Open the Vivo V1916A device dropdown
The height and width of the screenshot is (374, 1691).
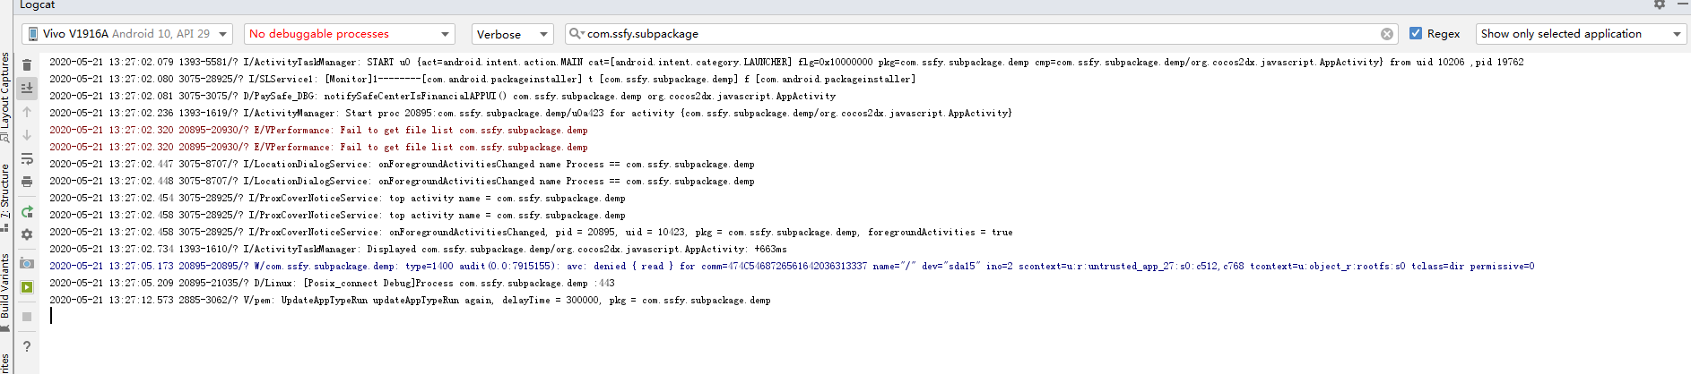[128, 34]
